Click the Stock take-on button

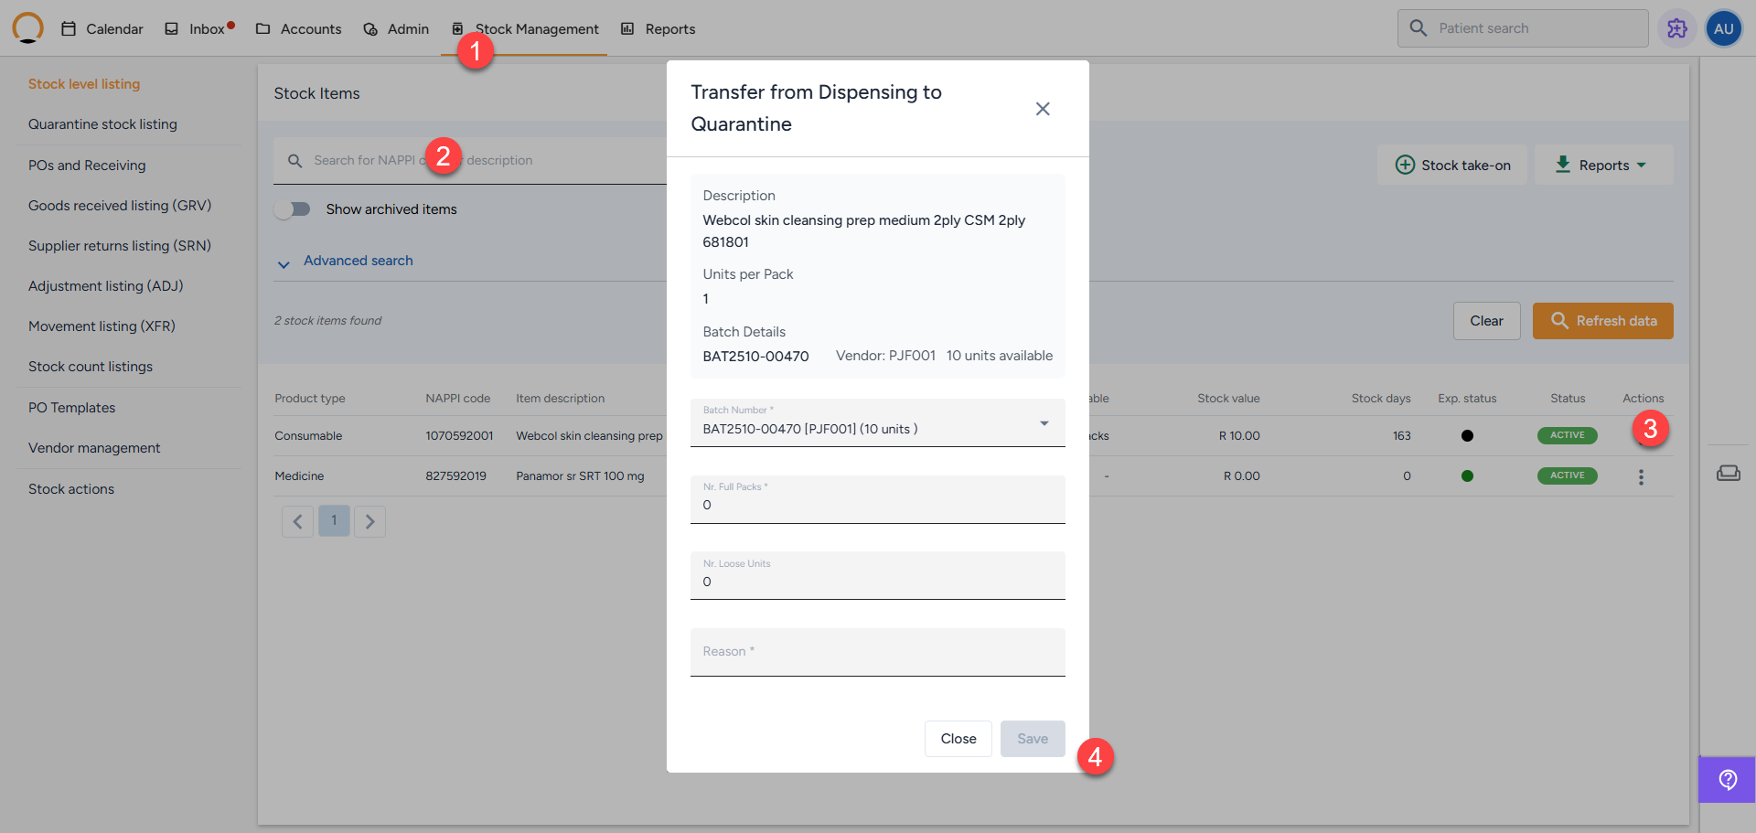point(1452,166)
